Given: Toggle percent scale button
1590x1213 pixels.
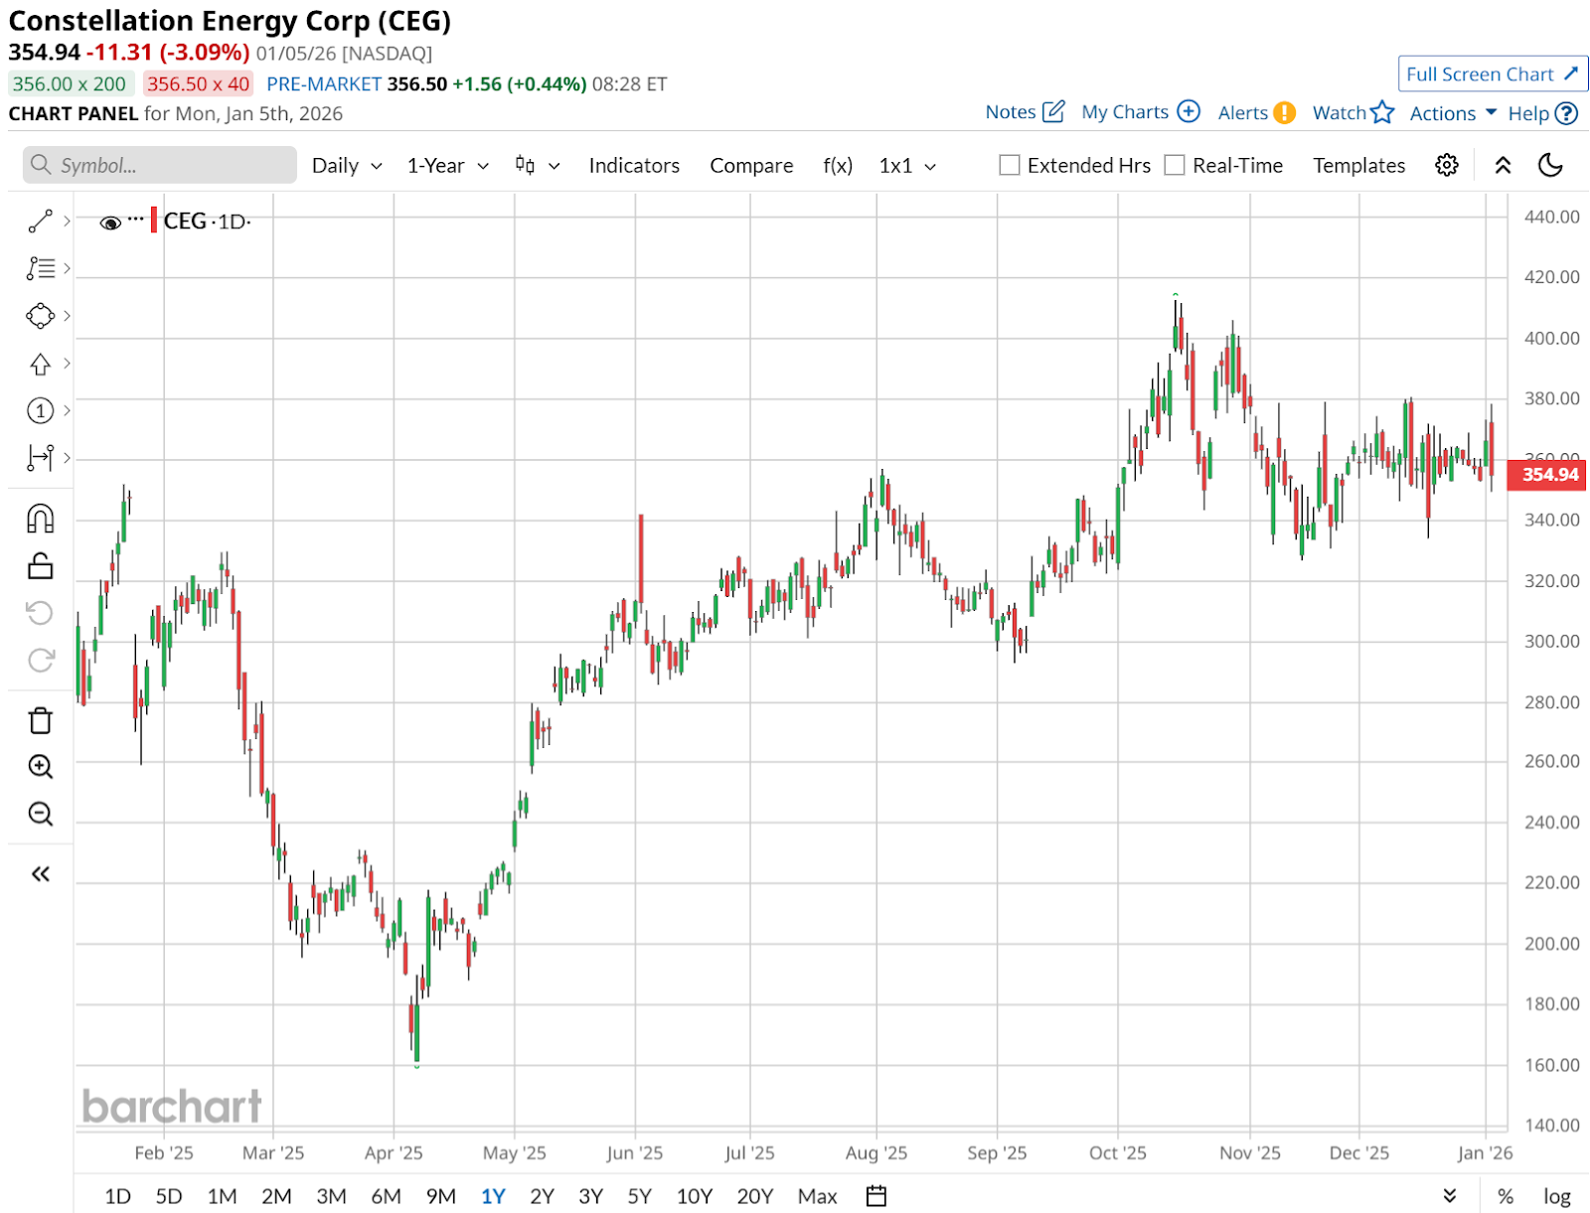Looking at the screenshot, I should click(x=1506, y=1196).
